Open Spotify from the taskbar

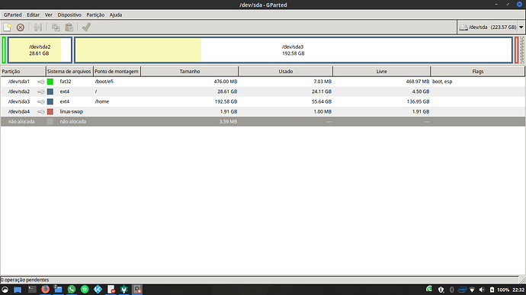(85, 290)
